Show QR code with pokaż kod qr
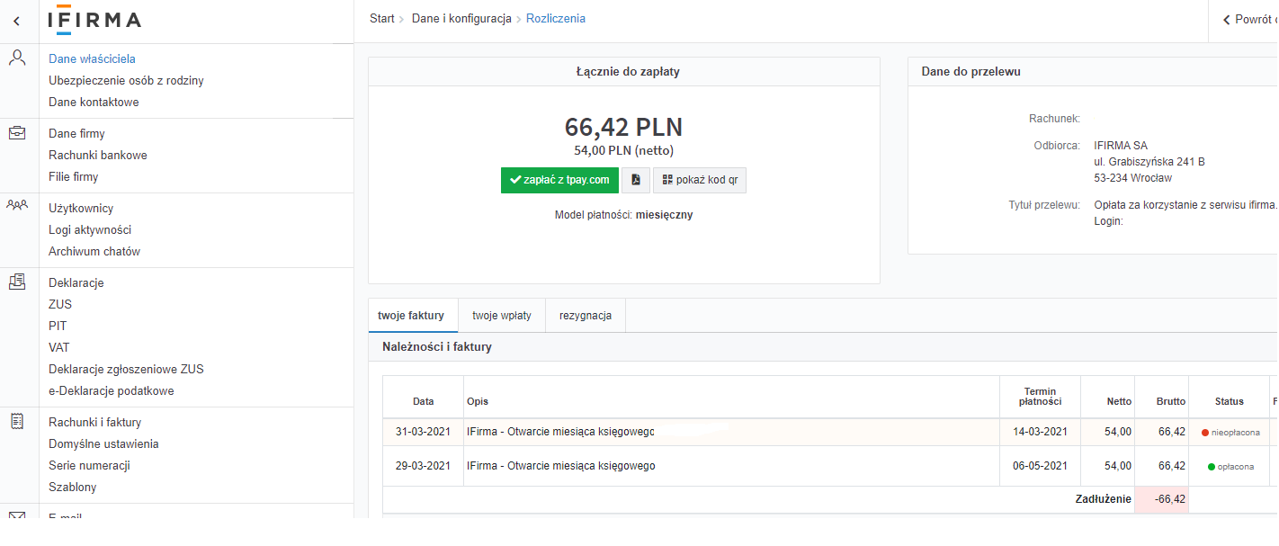1279x546 pixels. (x=700, y=180)
